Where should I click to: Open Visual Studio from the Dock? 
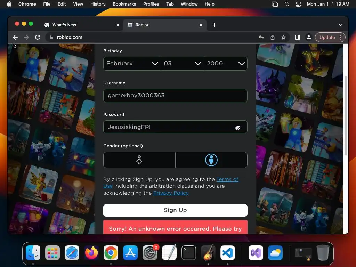(x=256, y=253)
